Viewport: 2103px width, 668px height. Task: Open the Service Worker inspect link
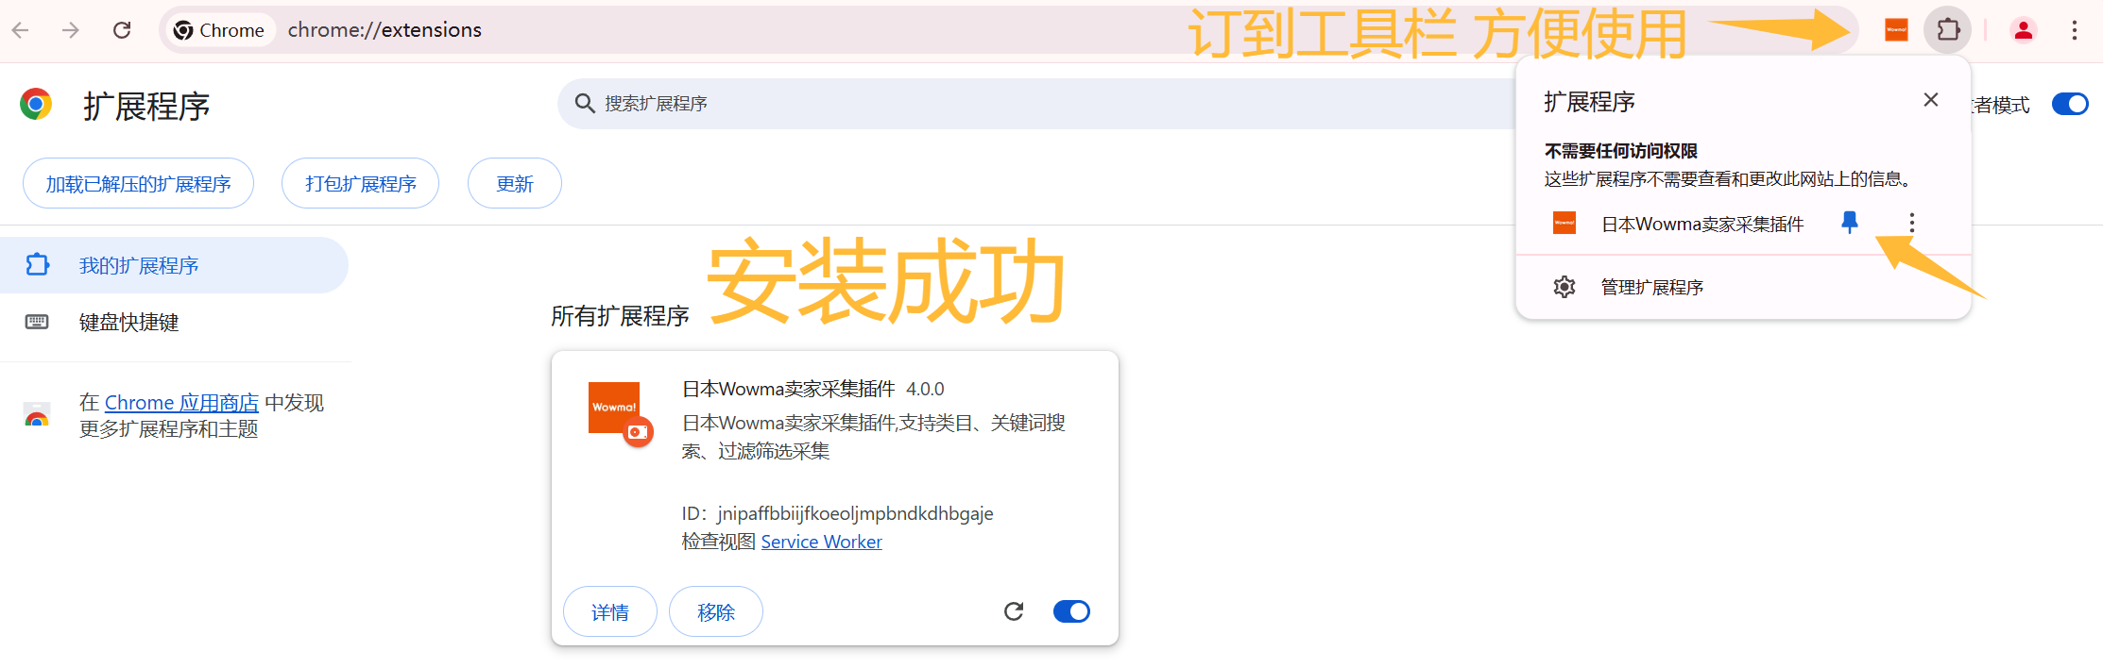pos(821,542)
